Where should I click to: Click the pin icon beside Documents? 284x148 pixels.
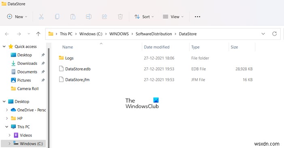click(43, 72)
